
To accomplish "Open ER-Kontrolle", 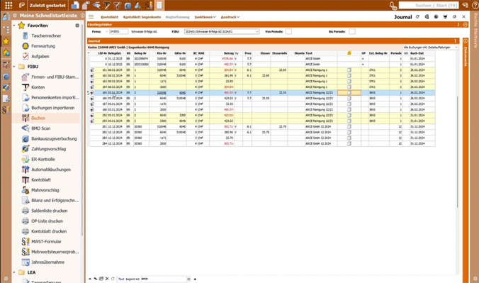I will tap(43, 160).
